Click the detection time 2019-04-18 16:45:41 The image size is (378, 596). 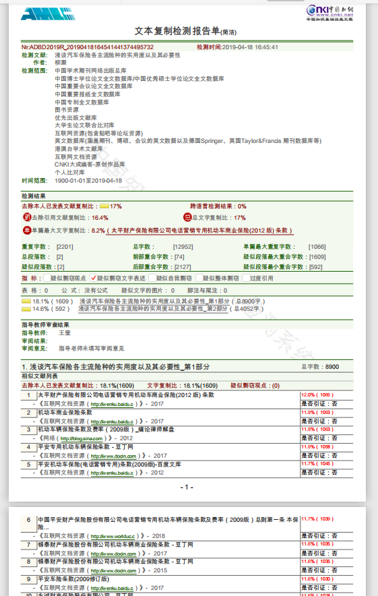[250, 47]
